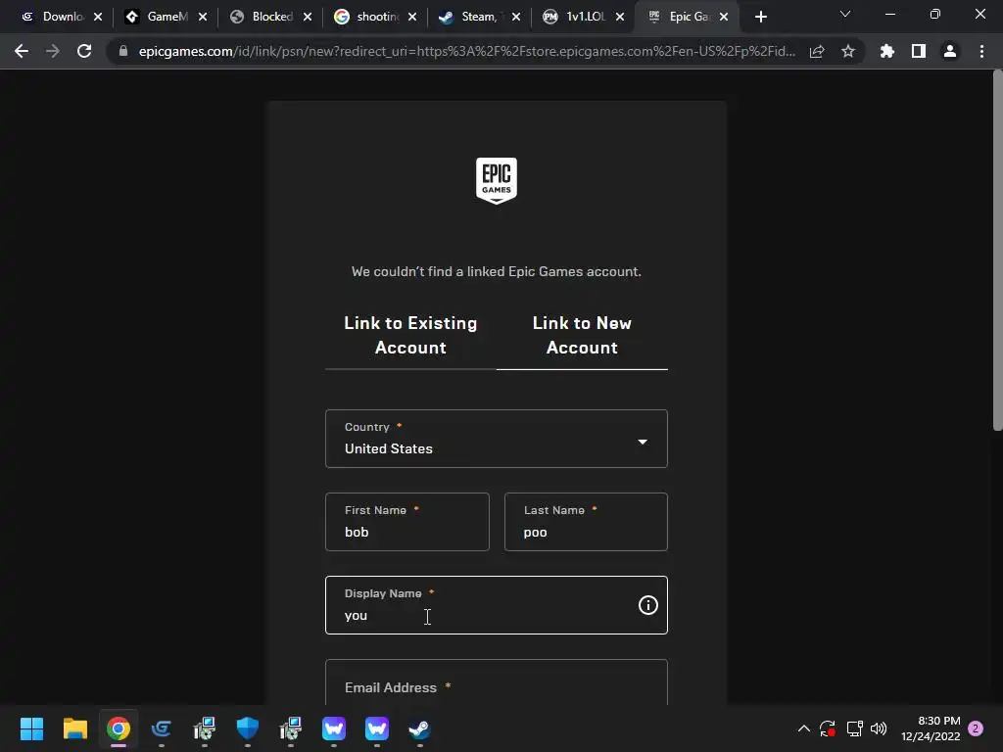Open notifications badge showing 2

tap(976, 728)
